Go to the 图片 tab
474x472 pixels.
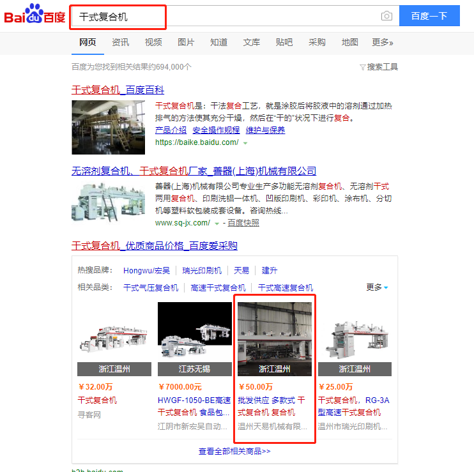tap(186, 42)
